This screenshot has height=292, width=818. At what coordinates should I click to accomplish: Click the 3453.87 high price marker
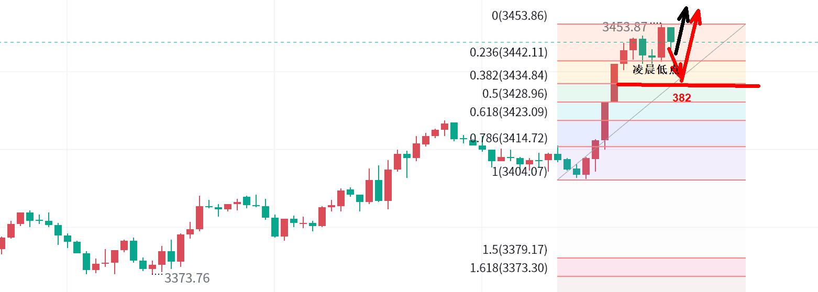(x=625, y=27)
